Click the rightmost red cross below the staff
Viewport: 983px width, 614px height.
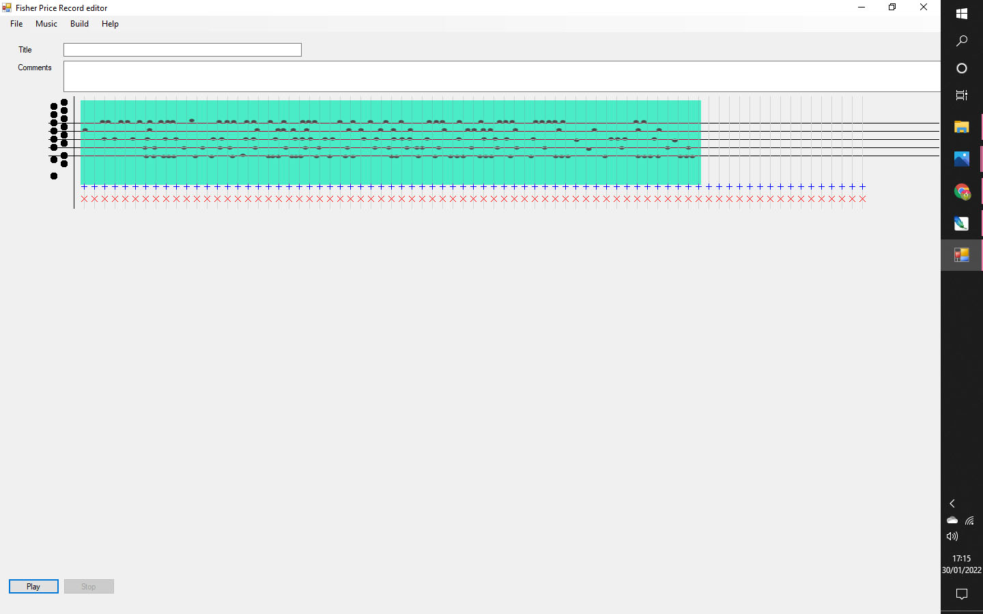pyautogui.click(x=862, y=199)
